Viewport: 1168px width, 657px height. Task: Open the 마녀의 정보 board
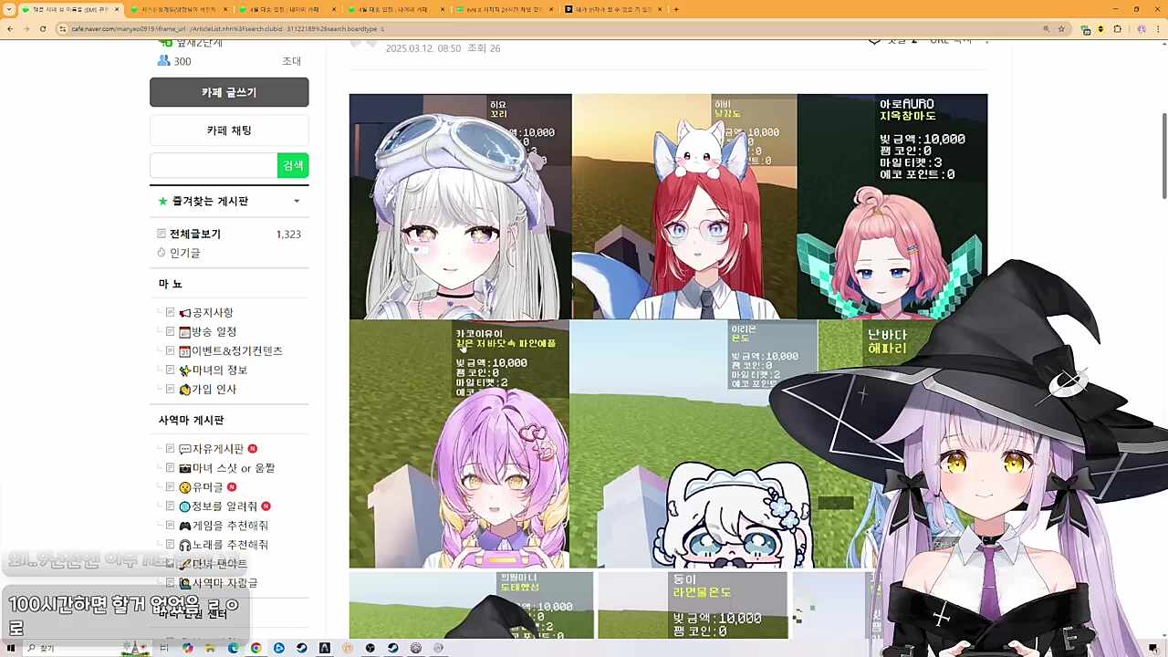tap(220, 370)
